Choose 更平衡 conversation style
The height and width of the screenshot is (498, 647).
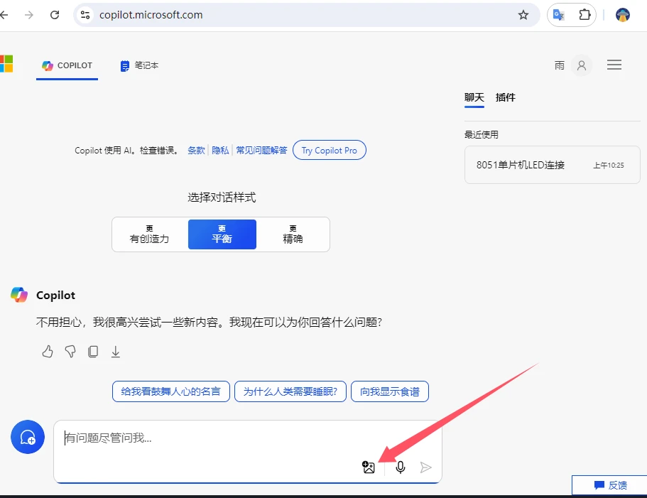(222, 234)
